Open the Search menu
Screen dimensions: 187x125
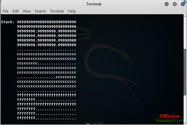40,11
